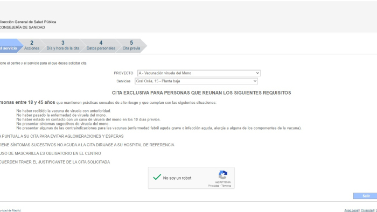This screenshot has width=377, height=212.
Task: Open the reCAPTCHA Privacidad link
Action: [213, 186]
